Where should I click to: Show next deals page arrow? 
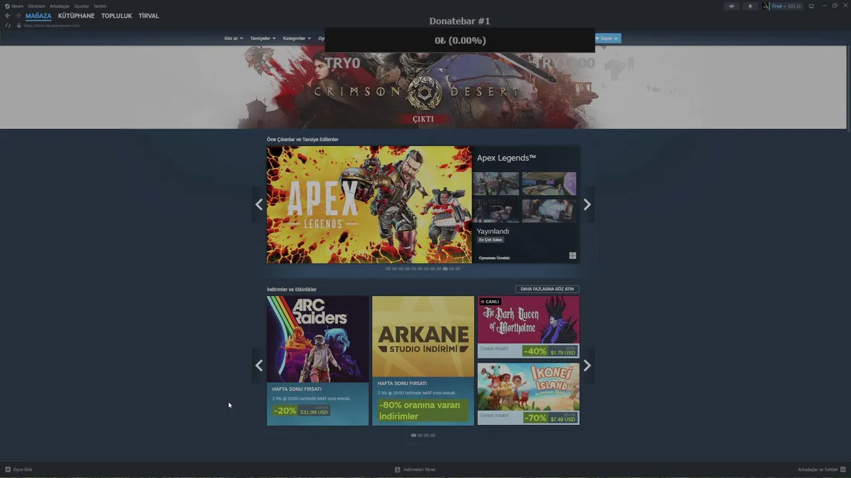pyautogui.click(x=587, y=365)
